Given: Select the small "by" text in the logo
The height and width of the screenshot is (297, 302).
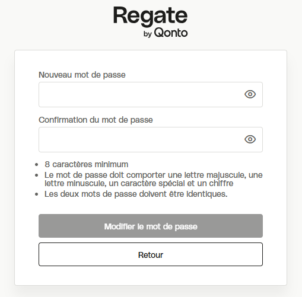Looking at the screenshot, I should (148, 34).
